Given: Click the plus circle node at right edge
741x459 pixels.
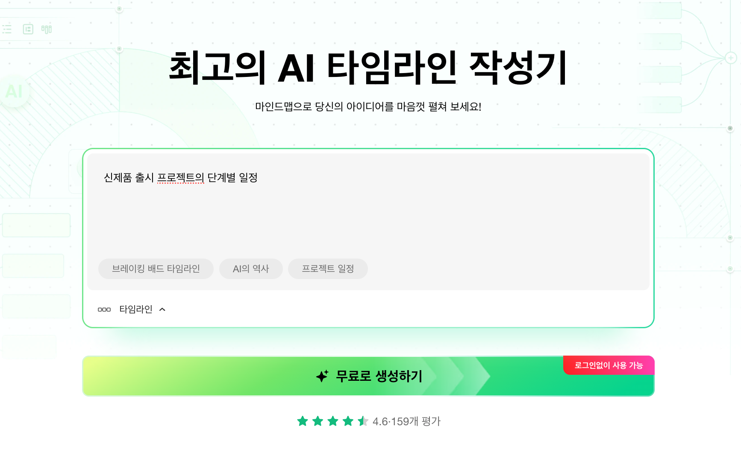Looking at the screenshot, I should point(731,58).
